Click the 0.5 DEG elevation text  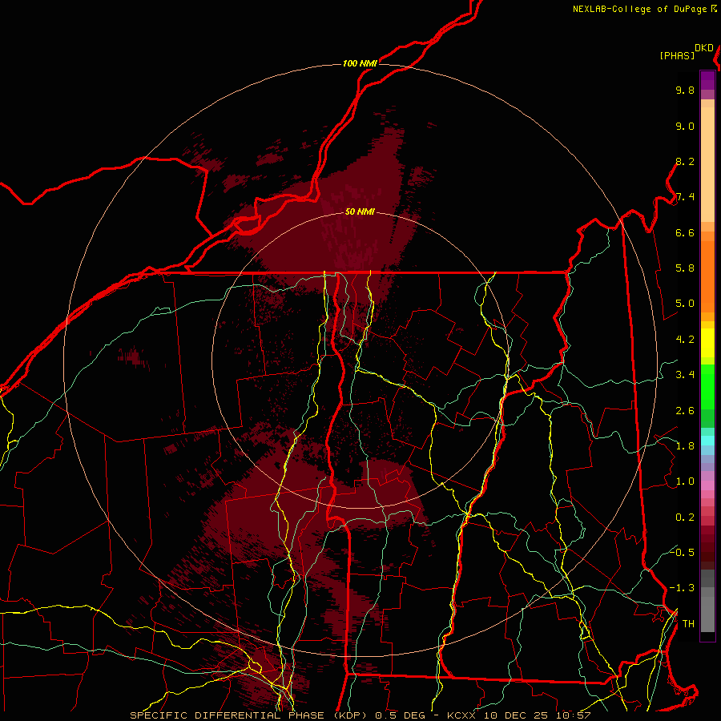point(398,715)
